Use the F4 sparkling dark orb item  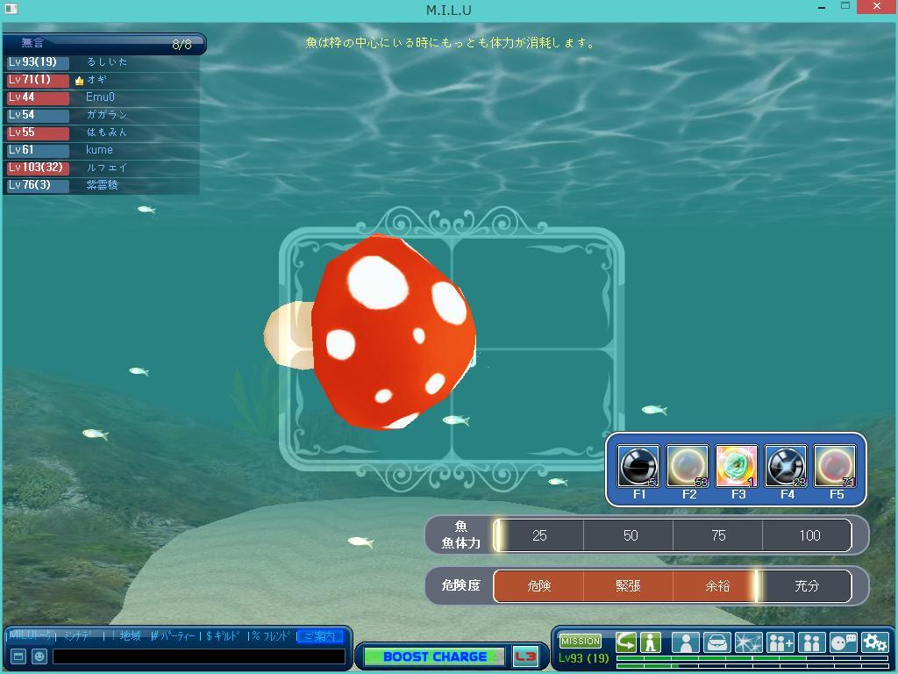click(785, 466)
